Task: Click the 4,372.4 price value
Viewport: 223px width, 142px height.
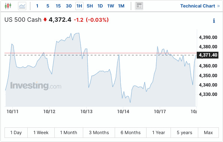Action: [60, 20]
